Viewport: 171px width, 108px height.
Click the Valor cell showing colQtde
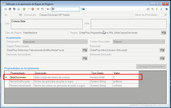[x=126, y=85]
